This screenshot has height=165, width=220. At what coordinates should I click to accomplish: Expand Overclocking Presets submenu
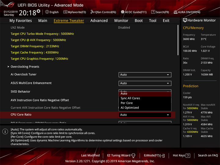point(25,67)
